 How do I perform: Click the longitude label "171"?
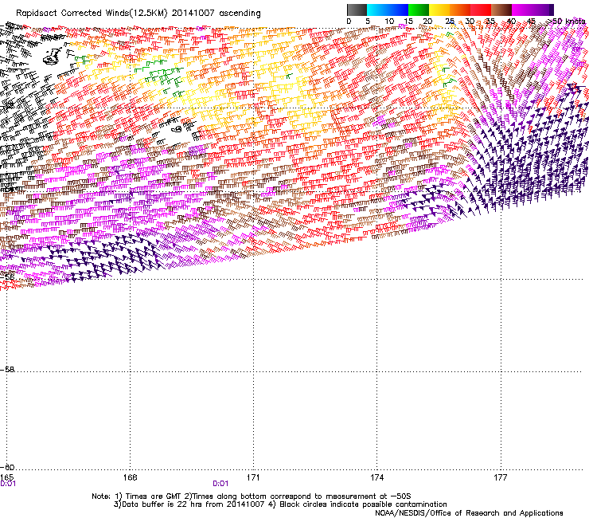(x=253, y=477)
